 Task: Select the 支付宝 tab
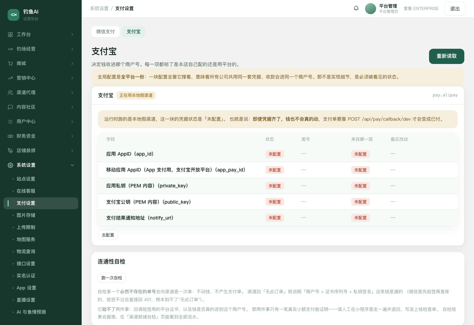point(134,32)
